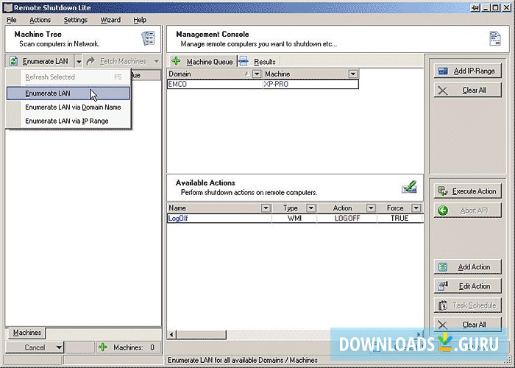Switch to the Results tab
This screenshot has height=368, width=515.
(x=257, y=61)
